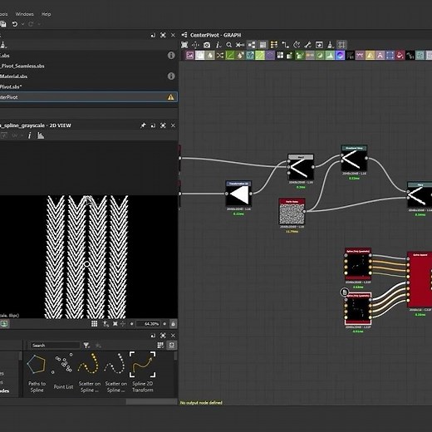Viewport: 432px width, 432px height.
Task: Fit the image to the 2D View
Action: pos(115,324)
